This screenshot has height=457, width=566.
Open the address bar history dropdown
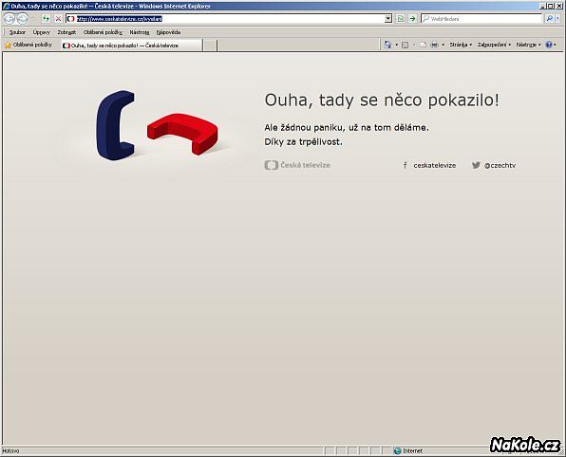388,19
